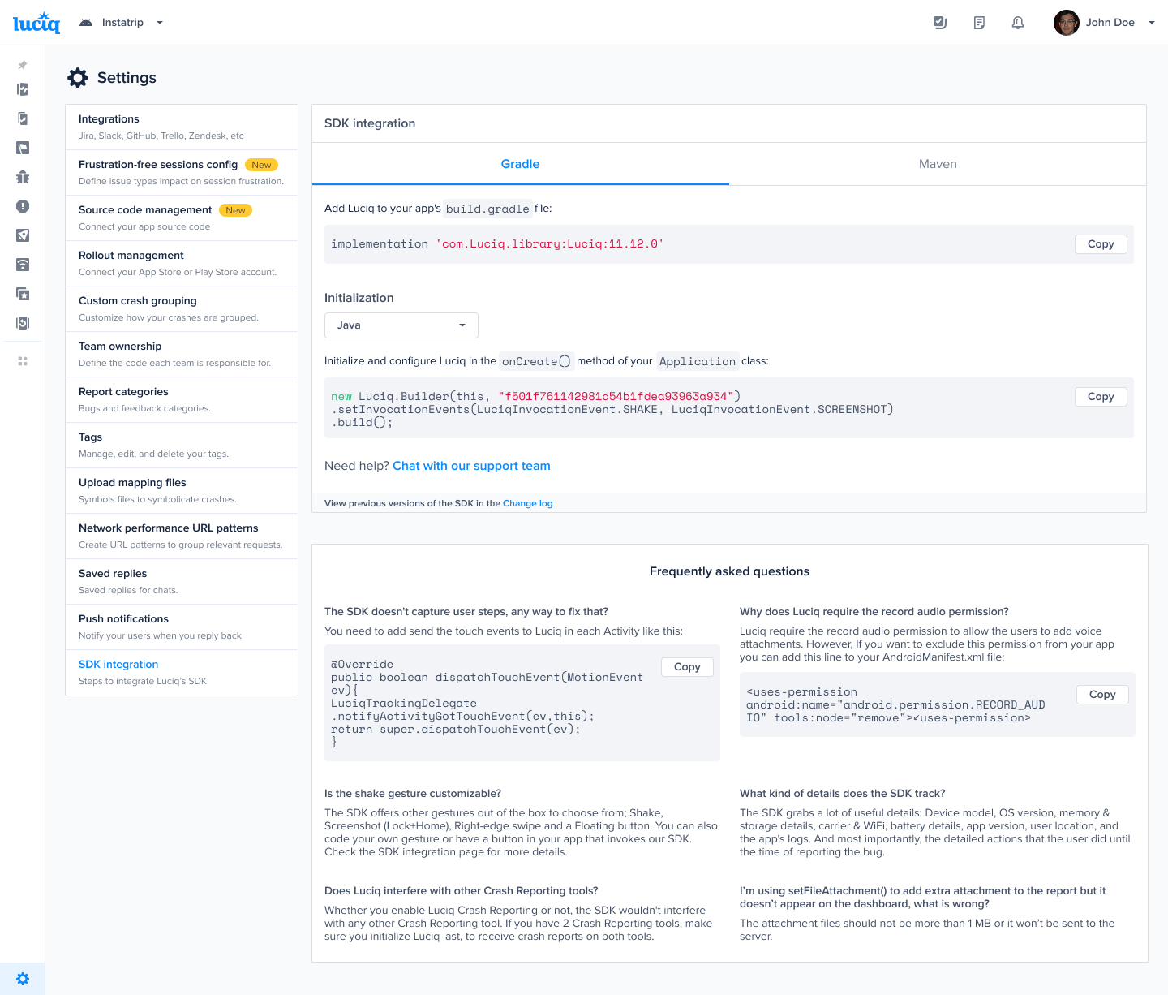
Task: Click the New badge on Frustration-free sessions
Action: 261,165
